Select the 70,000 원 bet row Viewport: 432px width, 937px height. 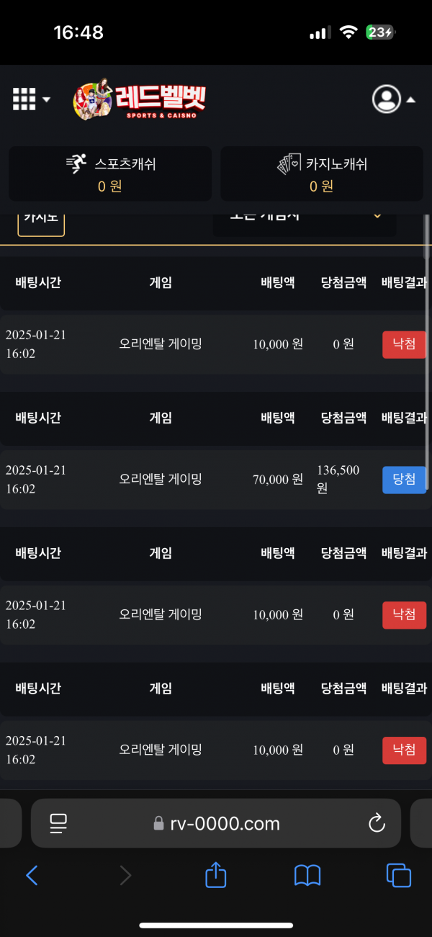(216, 480)
